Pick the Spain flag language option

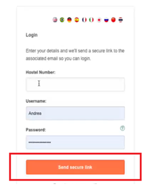(x=77, y=20)
